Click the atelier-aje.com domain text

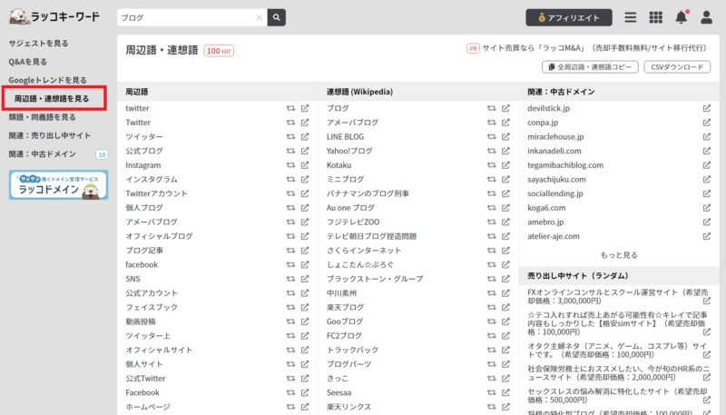pyautogui.click(x=554, y=236)
